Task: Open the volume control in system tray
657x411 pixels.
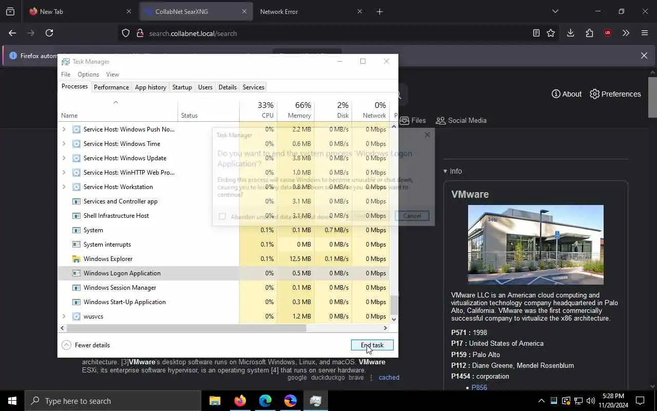Action: (591, 401)
